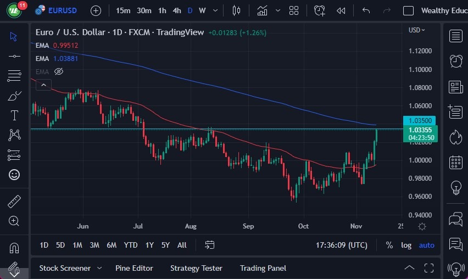
Task: Select the Measure ruler tool
Action: 14,201
